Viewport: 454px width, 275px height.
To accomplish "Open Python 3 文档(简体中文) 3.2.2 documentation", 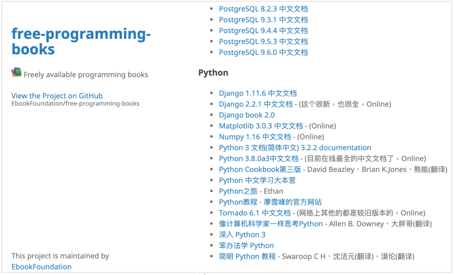I will tap(295, 148).
